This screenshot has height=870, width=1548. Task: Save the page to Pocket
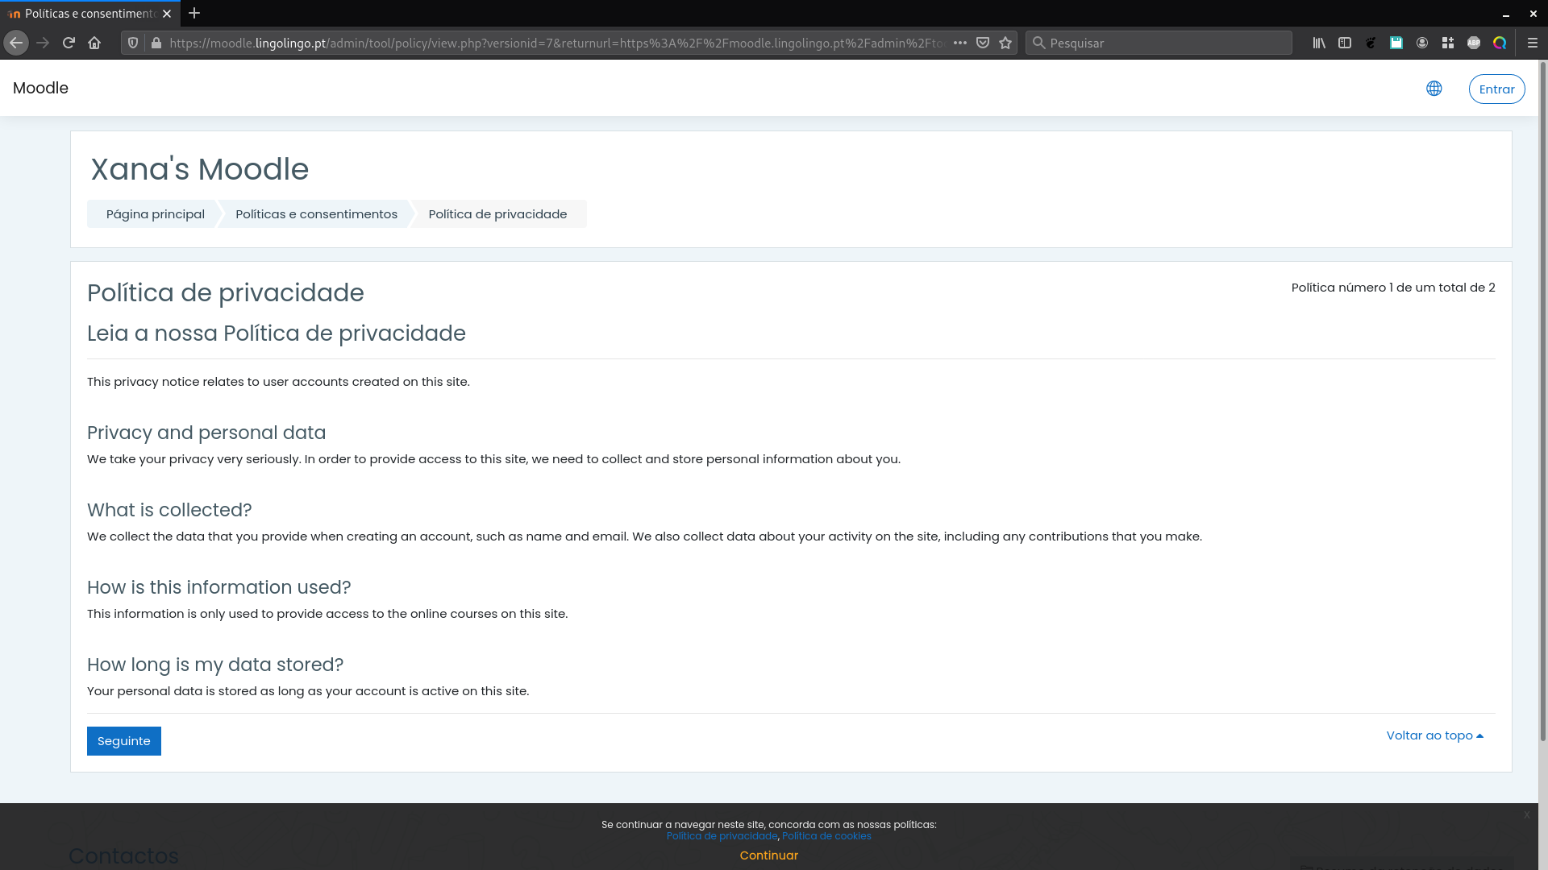click(x=982, y=43)
